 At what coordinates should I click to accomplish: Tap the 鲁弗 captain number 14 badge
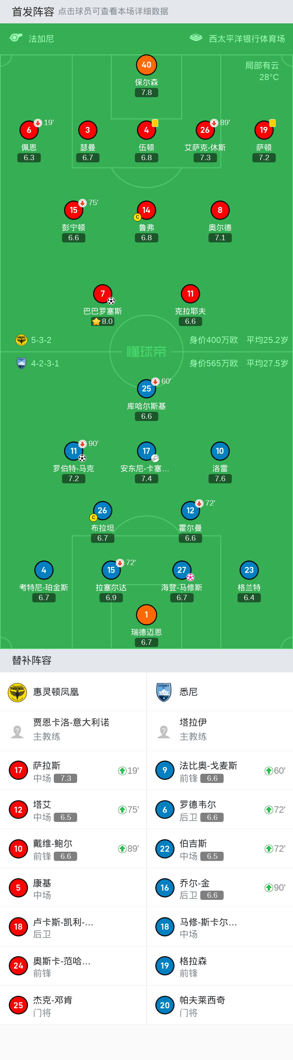point(146,210)
